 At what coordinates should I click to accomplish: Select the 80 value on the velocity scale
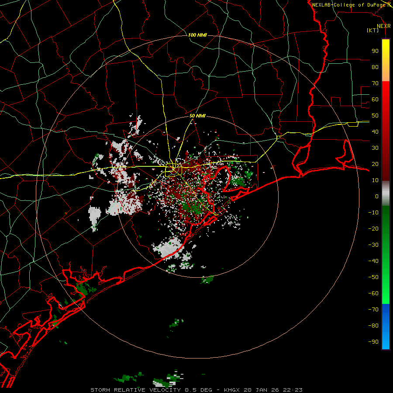pyautogui.click(x=375, y=67)
